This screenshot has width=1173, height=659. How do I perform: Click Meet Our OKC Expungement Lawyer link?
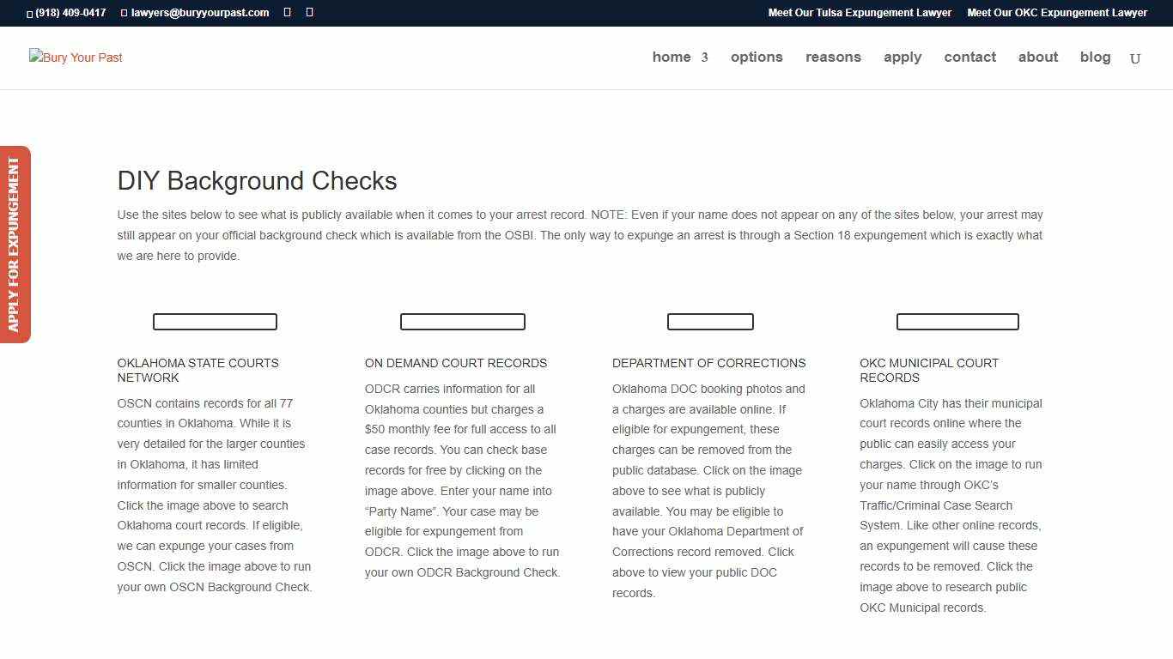[x=1057, y=12]
